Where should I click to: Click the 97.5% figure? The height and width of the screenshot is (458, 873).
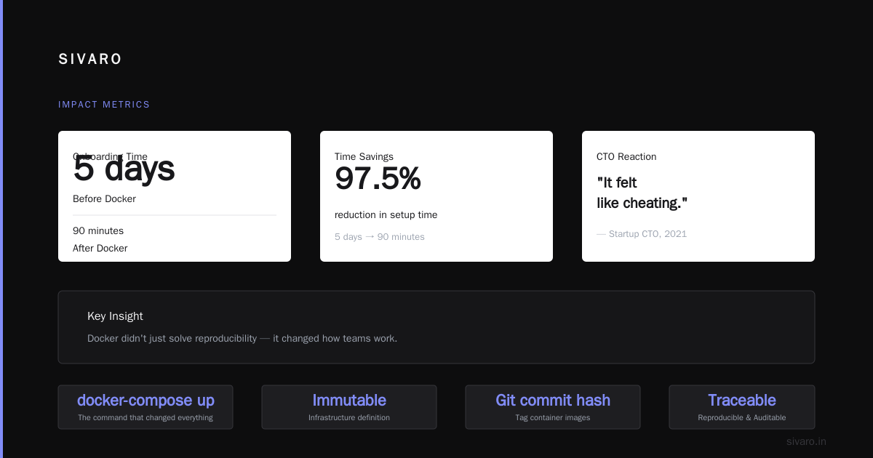pos(378,179)
